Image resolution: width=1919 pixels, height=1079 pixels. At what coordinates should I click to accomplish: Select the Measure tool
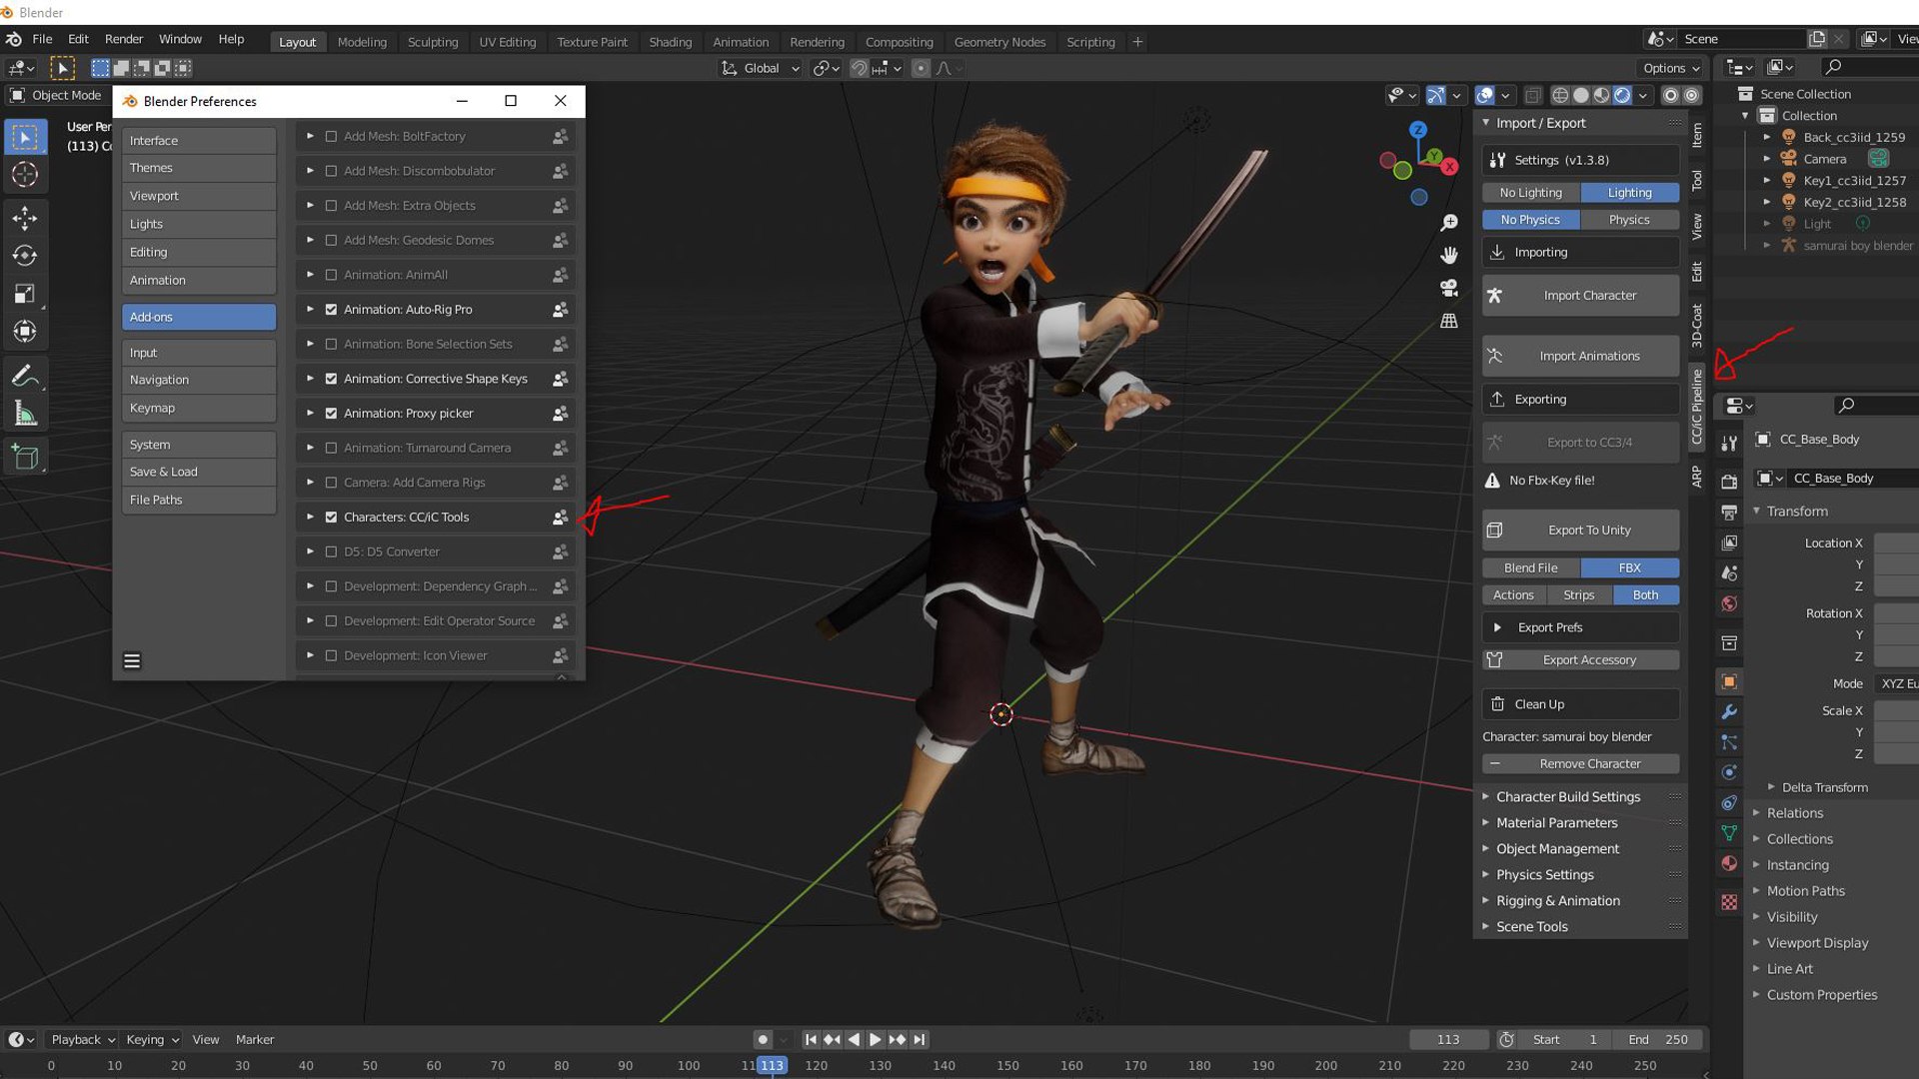pyautogui.click(x=25, y=414)
